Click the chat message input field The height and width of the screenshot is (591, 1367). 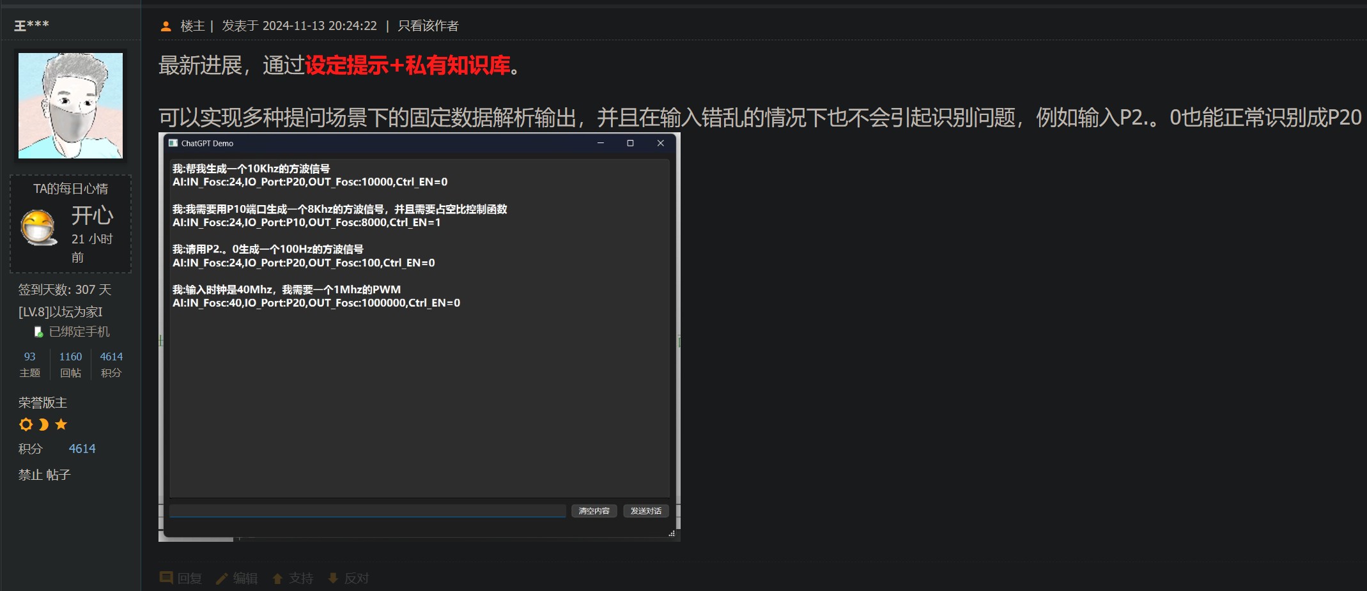coord(367,510)
